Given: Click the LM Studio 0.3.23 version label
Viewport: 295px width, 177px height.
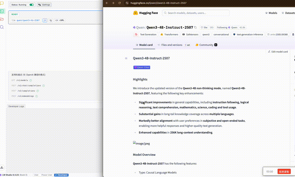Looking at the screenshot, I should tap(14, 175).
